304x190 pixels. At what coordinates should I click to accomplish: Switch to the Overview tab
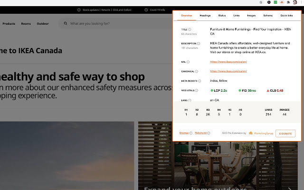tap(187, 16)
